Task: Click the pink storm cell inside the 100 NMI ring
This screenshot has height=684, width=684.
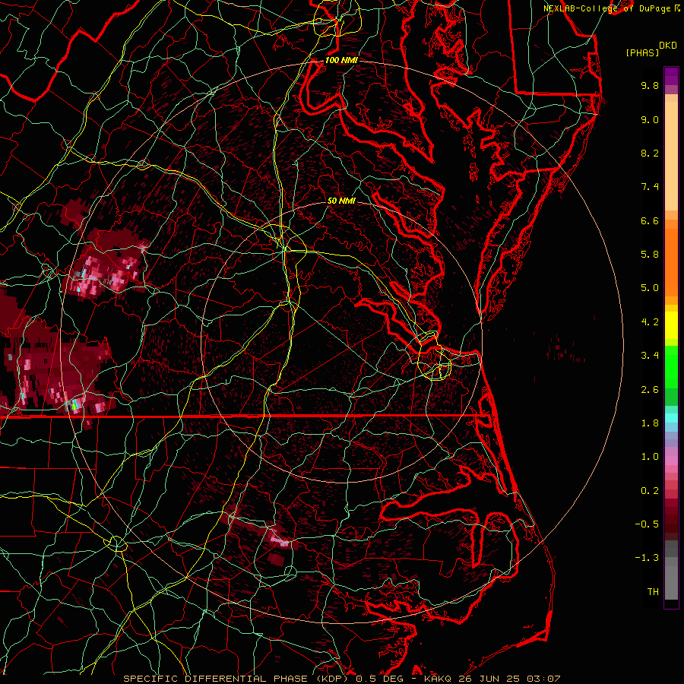Action: coord(107,271)
